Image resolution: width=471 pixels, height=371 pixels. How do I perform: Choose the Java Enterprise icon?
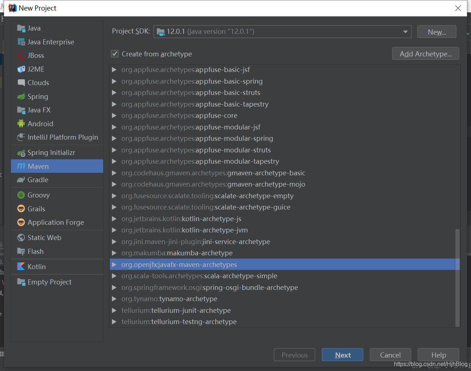[x=21, y=42]
